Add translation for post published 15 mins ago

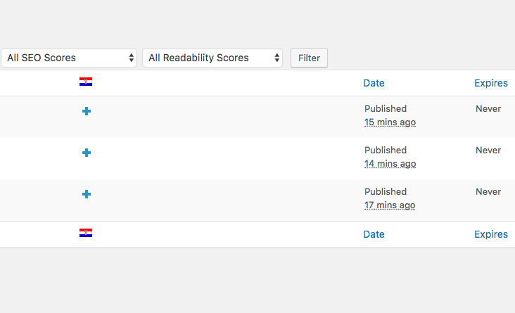pyautogui.click(x=87, y=111)
